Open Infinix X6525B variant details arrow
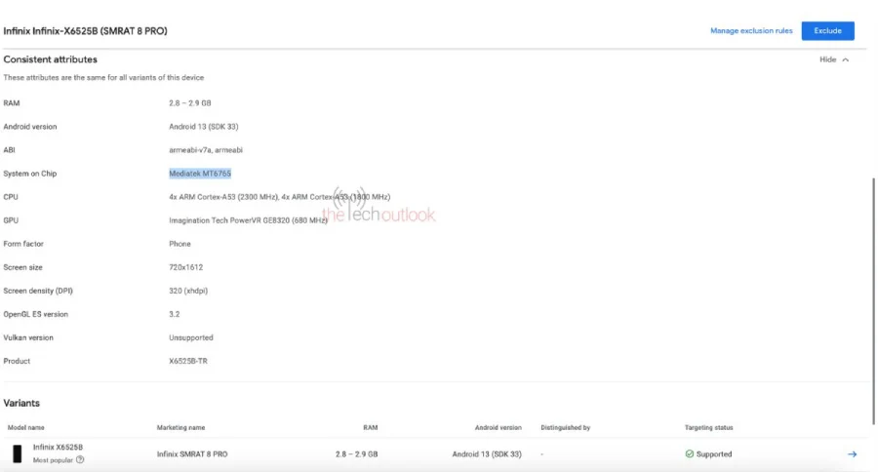 (x=852, y=454)
